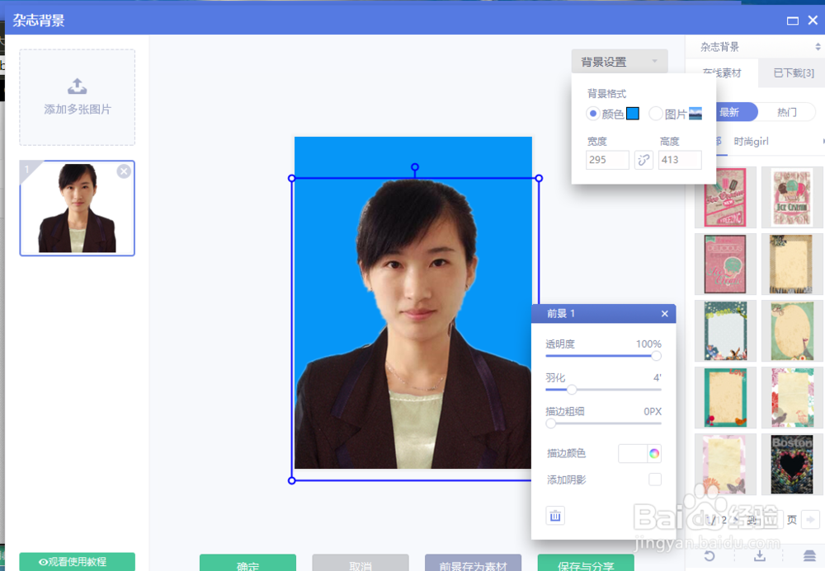This screenshot has height=571, width=825.
Task: Pick the green oval frame template
Action: pyautogui.click(x=792, y=330)
